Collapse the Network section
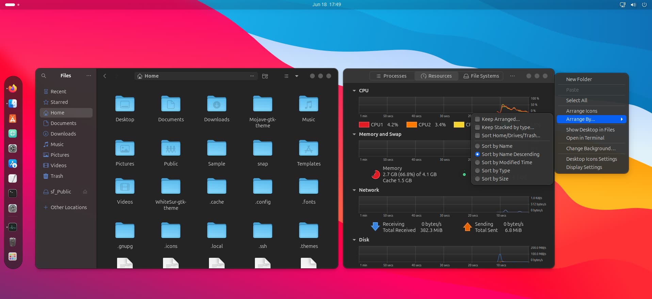This screenshot has height=299, width=652. pos(354,190)
